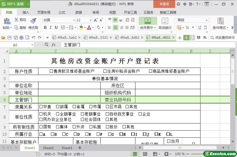Screen dimensions: 237x157
Task: Check the 国有 ownership checkbox
Action: point(41,127)
